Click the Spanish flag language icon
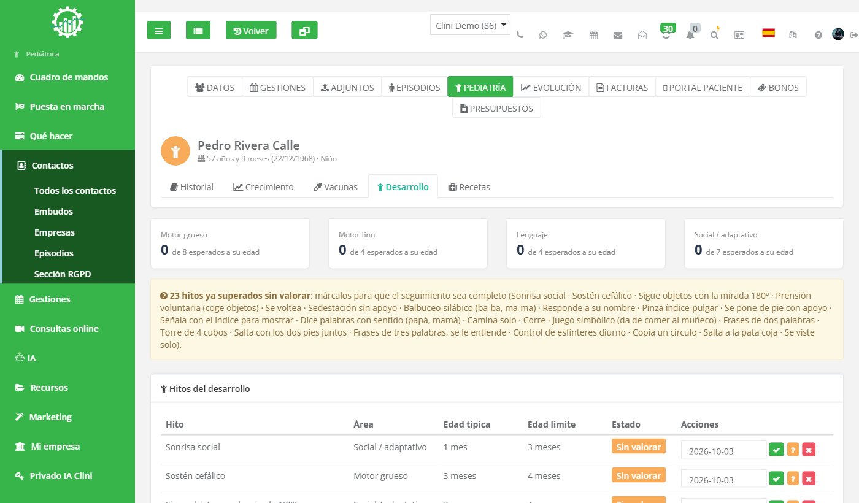The height and width of the screenshot is (503, 859). [x=768, y=33]
